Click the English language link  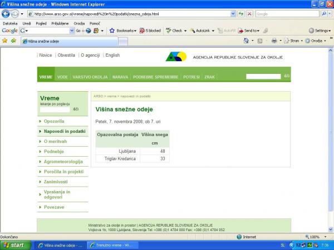(x=112, y=55)
